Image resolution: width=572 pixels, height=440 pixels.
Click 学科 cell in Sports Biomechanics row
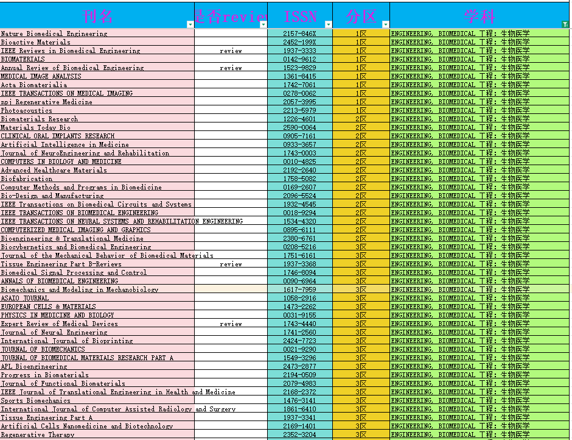click(480, 400)
